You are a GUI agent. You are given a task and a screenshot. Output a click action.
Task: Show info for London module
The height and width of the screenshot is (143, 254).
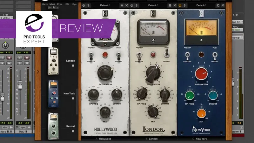point(73,66)
